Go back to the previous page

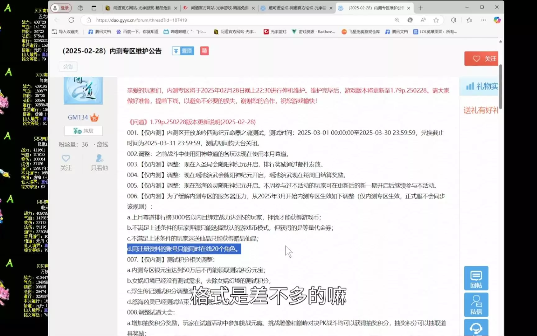57,20
